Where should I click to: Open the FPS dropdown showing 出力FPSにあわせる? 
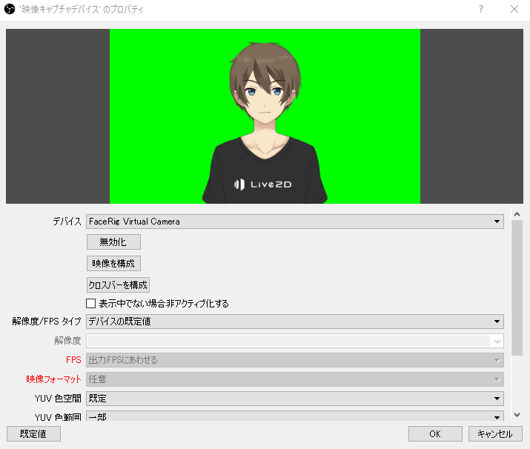295,360
